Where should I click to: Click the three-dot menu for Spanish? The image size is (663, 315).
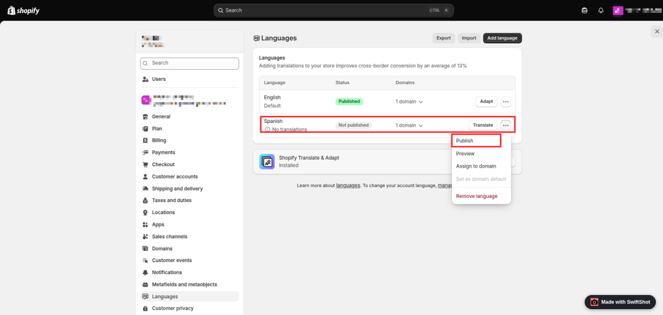pyautogui.click(x=506, y=125)
